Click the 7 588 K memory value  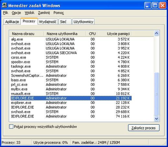coord(124,85)
